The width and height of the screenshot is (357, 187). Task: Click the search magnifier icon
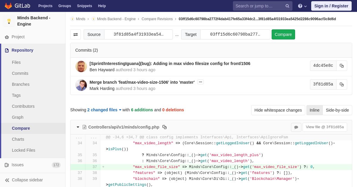point(287,6)
